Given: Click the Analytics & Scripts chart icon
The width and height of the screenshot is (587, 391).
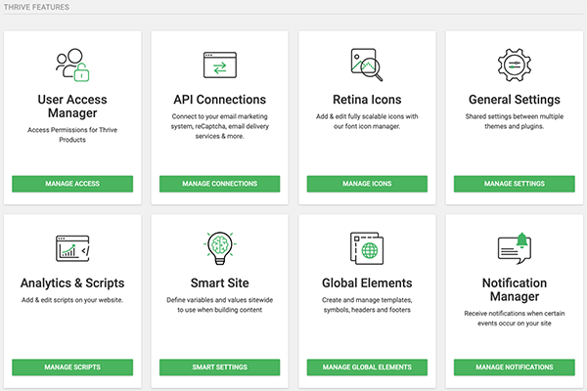Looking at the screenshot, I should pos(72,248).
